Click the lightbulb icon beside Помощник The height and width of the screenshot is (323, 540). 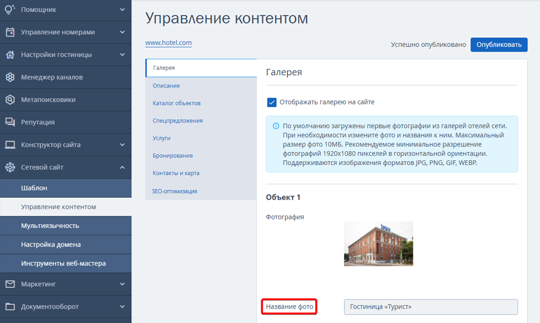coord(10,10)
